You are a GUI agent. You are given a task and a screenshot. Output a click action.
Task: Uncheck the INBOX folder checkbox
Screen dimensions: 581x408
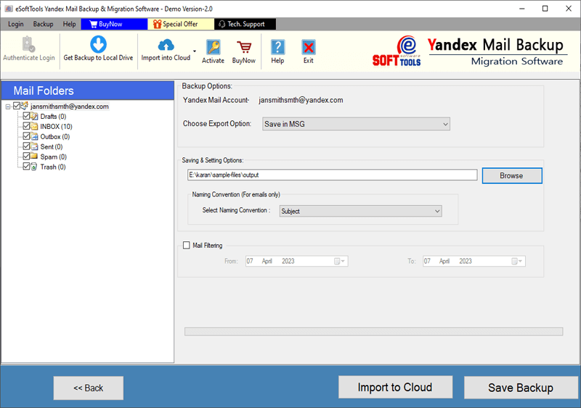click(x=26, y=126)
